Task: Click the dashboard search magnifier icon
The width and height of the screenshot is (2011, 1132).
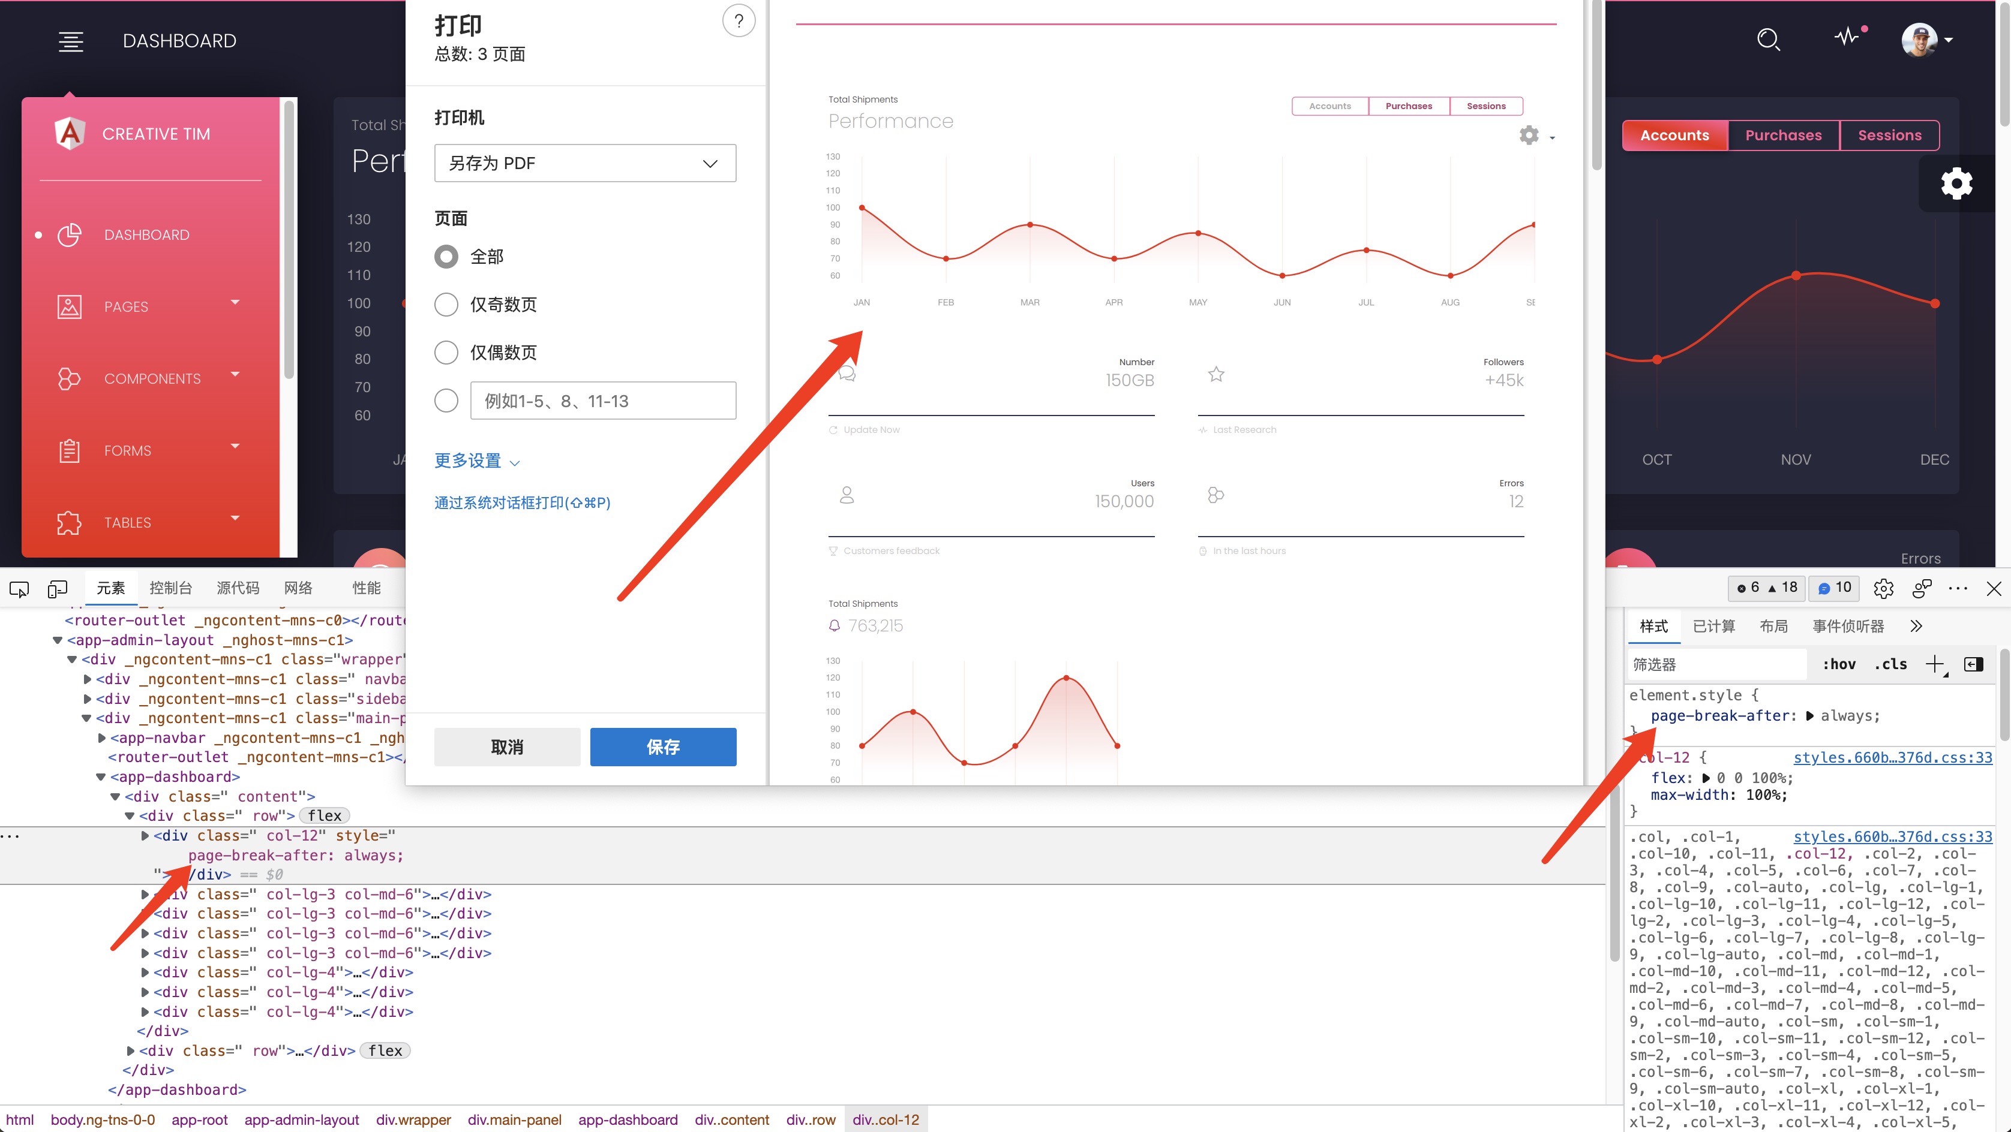Action: tap(1767, 40)
